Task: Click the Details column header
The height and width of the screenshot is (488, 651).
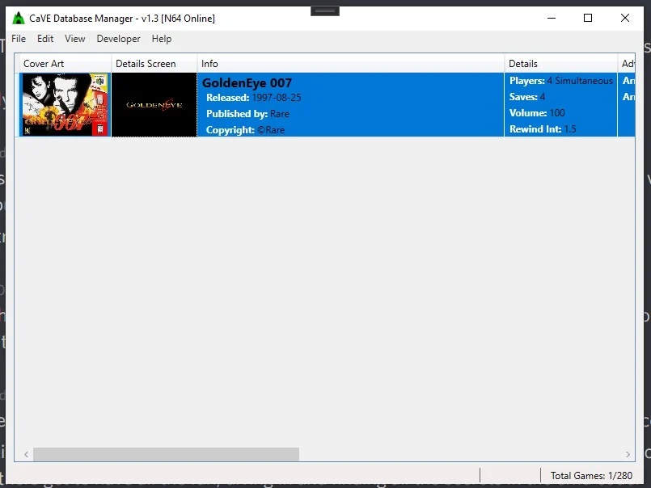Action: pos(561,64)
